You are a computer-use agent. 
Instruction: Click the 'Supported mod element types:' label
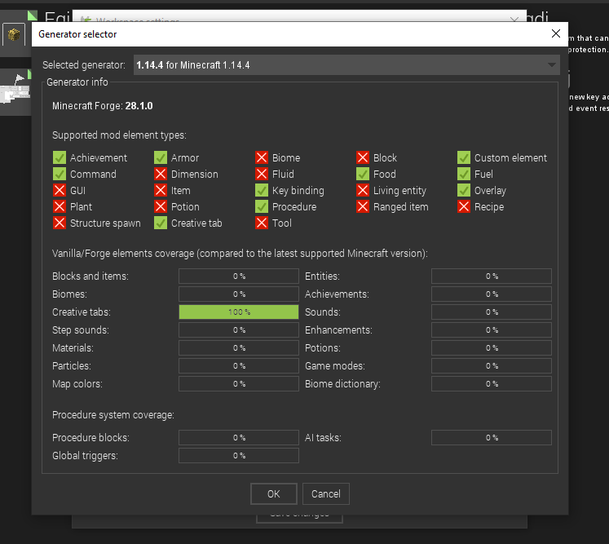pos(119,135)
